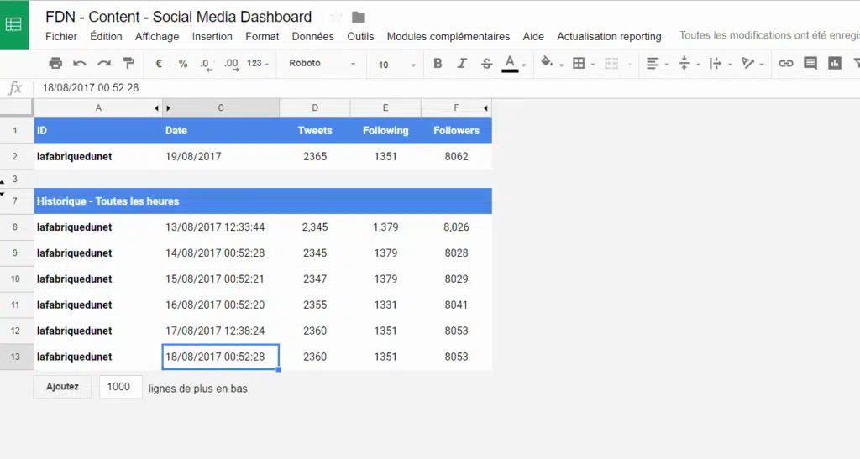Click the row count field showing 1000
The width and height of the screenshot is (860, 459).
(120, 387)
